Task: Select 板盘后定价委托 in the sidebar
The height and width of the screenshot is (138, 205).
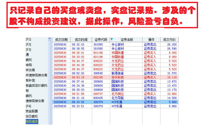Action: (37, 86)
